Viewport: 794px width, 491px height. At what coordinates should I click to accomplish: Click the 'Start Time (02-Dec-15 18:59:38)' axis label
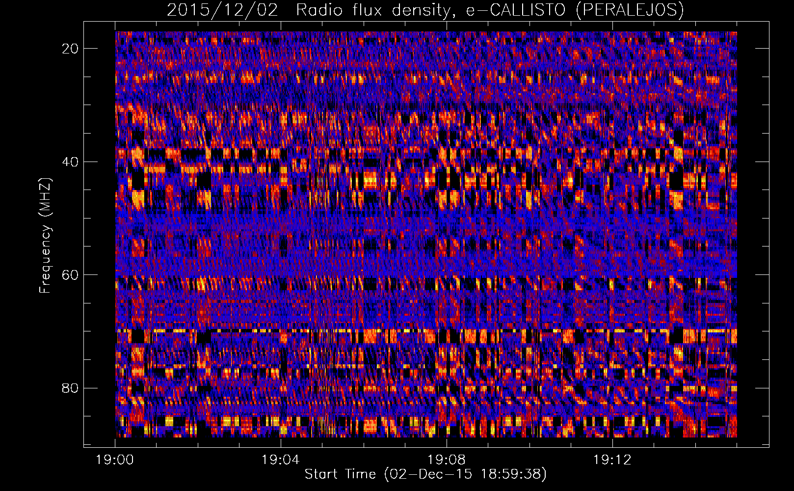coord(425,474)
